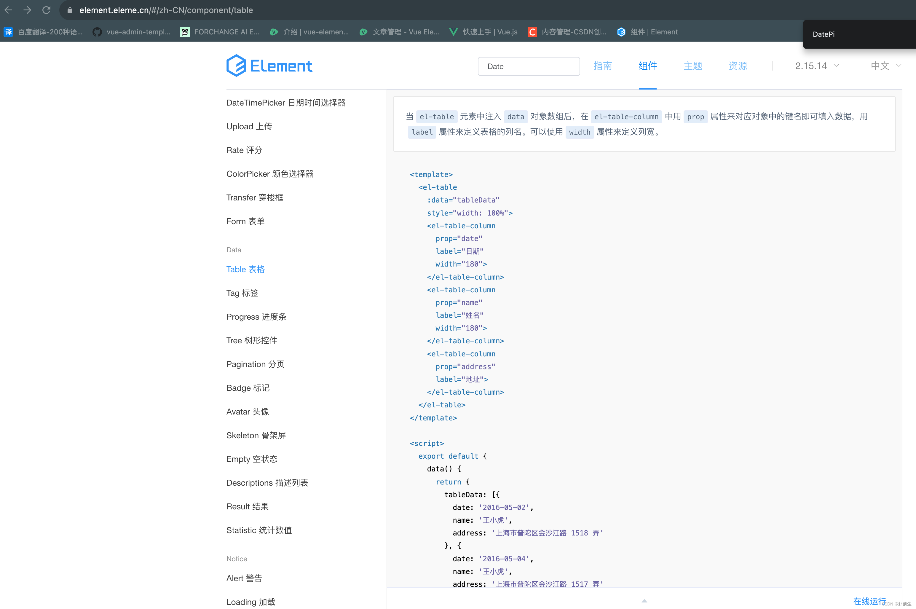
Task: Click the width inline code tag
Action: coord(579,132)
